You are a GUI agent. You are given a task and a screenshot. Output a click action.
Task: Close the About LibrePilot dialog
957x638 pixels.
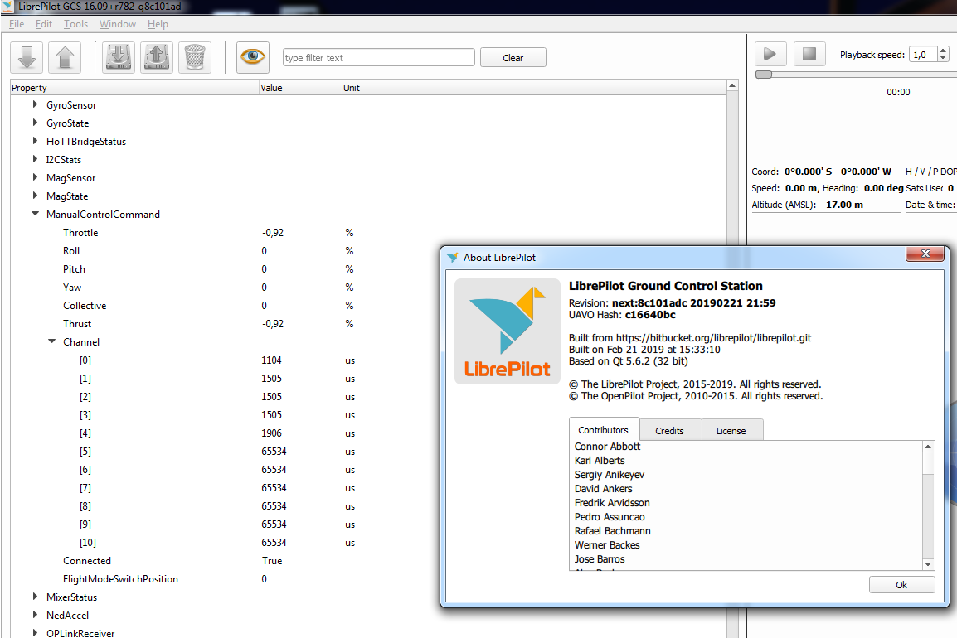click(925, 254)
